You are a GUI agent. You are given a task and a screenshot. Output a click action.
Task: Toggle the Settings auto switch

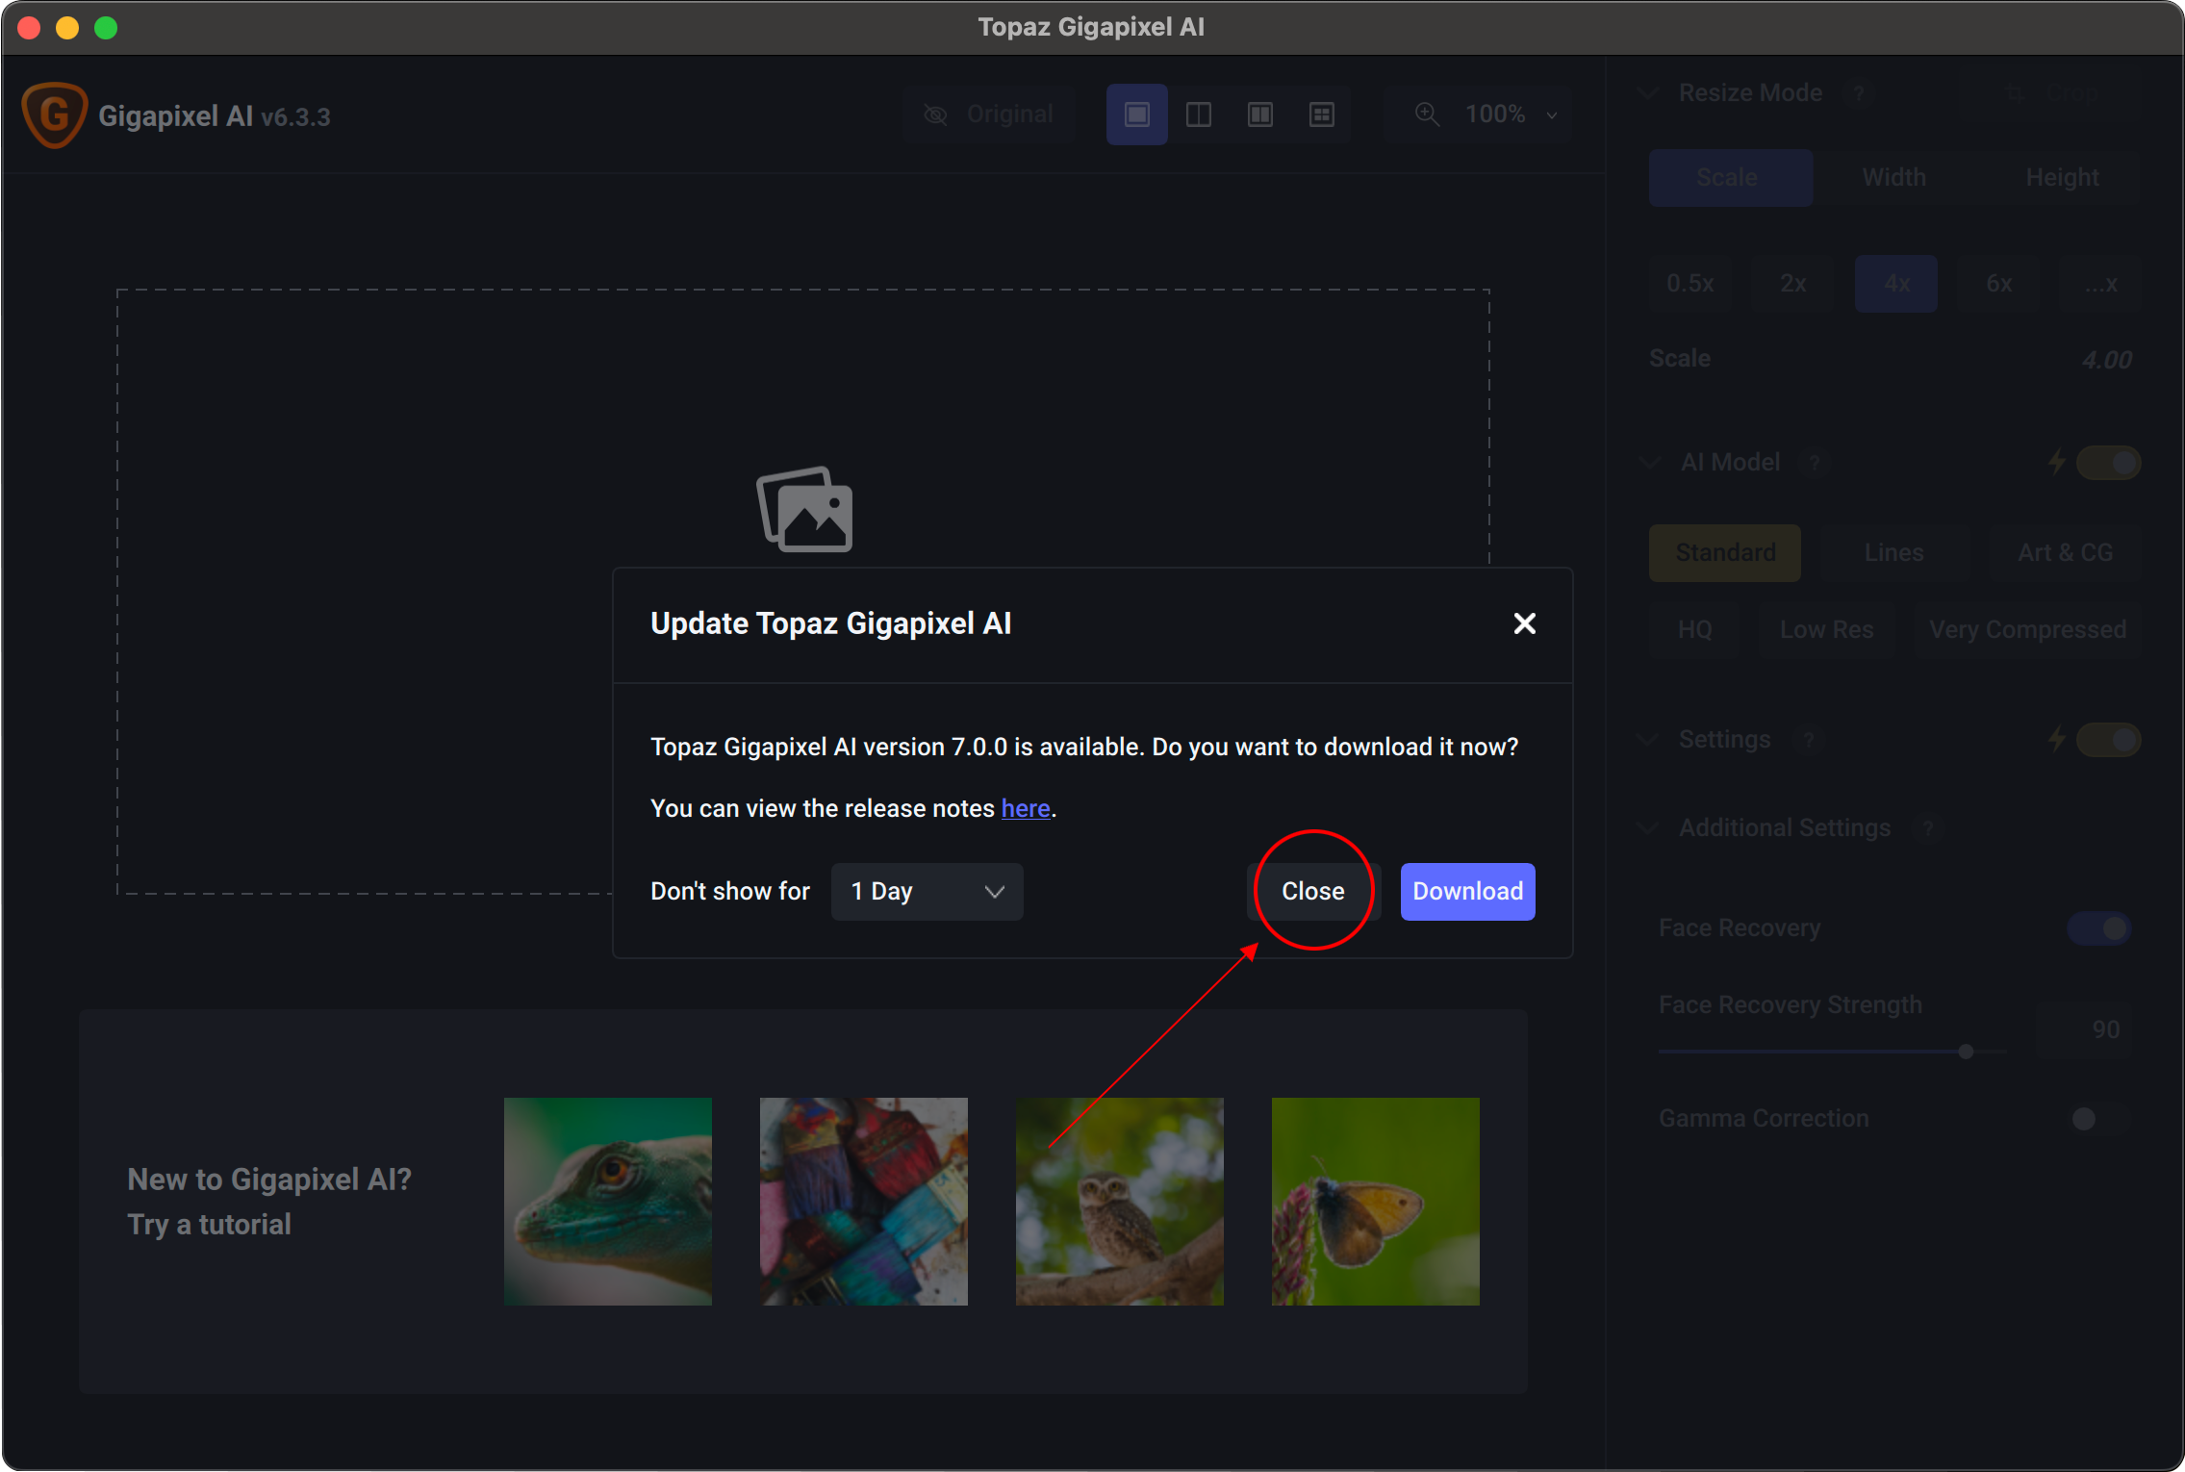coord(2107,740)
